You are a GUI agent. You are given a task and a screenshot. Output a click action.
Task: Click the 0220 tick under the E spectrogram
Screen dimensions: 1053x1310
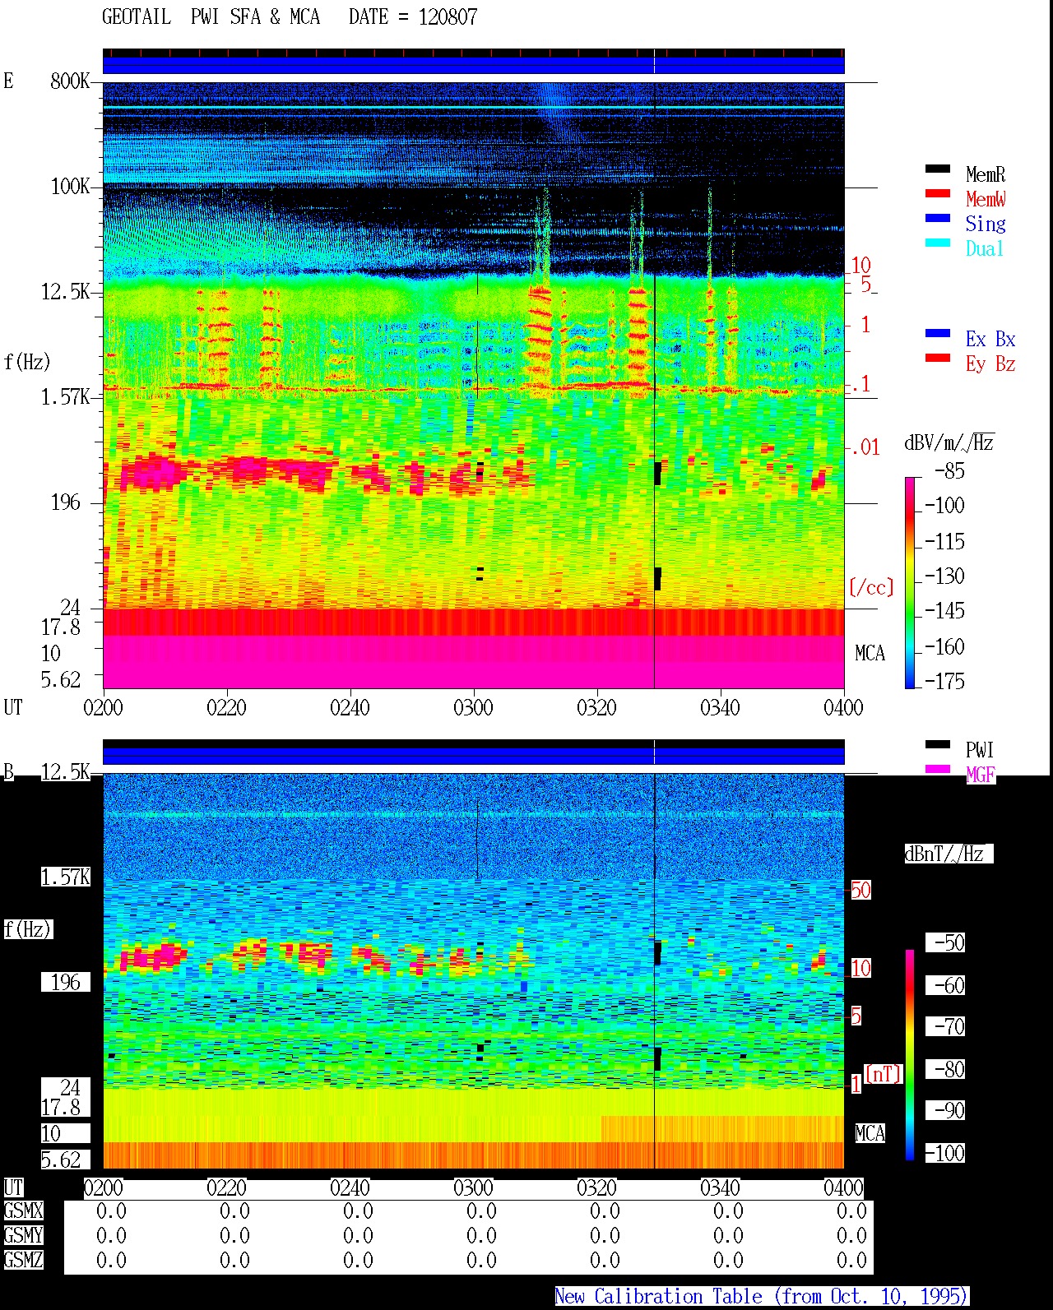coord(226,707)
